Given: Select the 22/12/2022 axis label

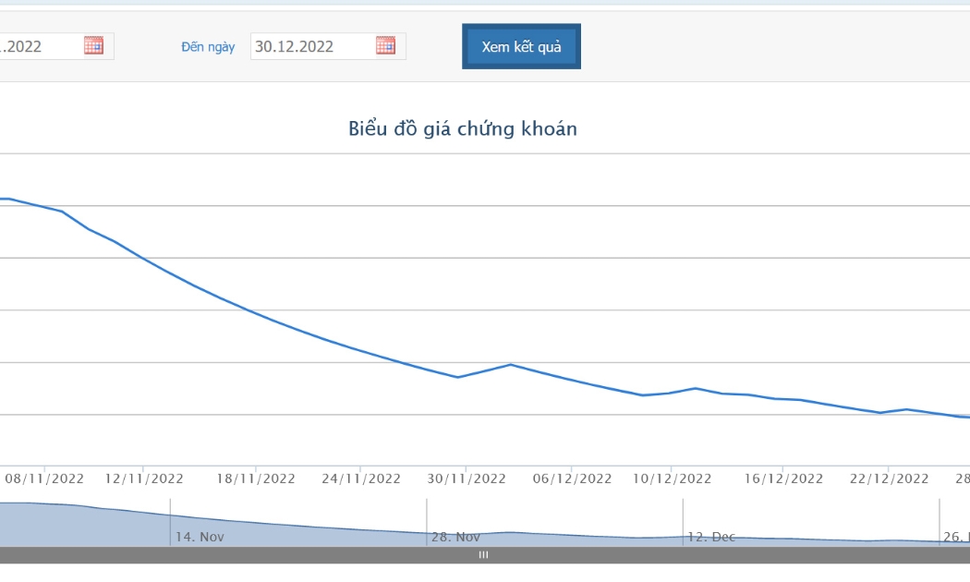Looking at the screenshot, I should pyautogui.click(x=889, y=479).
